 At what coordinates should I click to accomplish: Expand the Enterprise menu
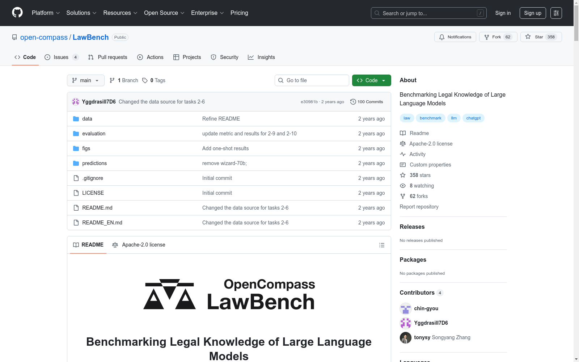(207, 13)
